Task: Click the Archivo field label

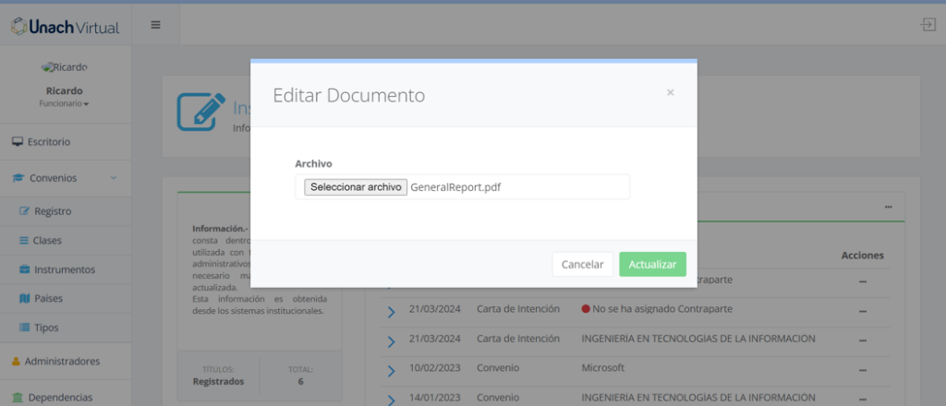Action: coord(314,163)
